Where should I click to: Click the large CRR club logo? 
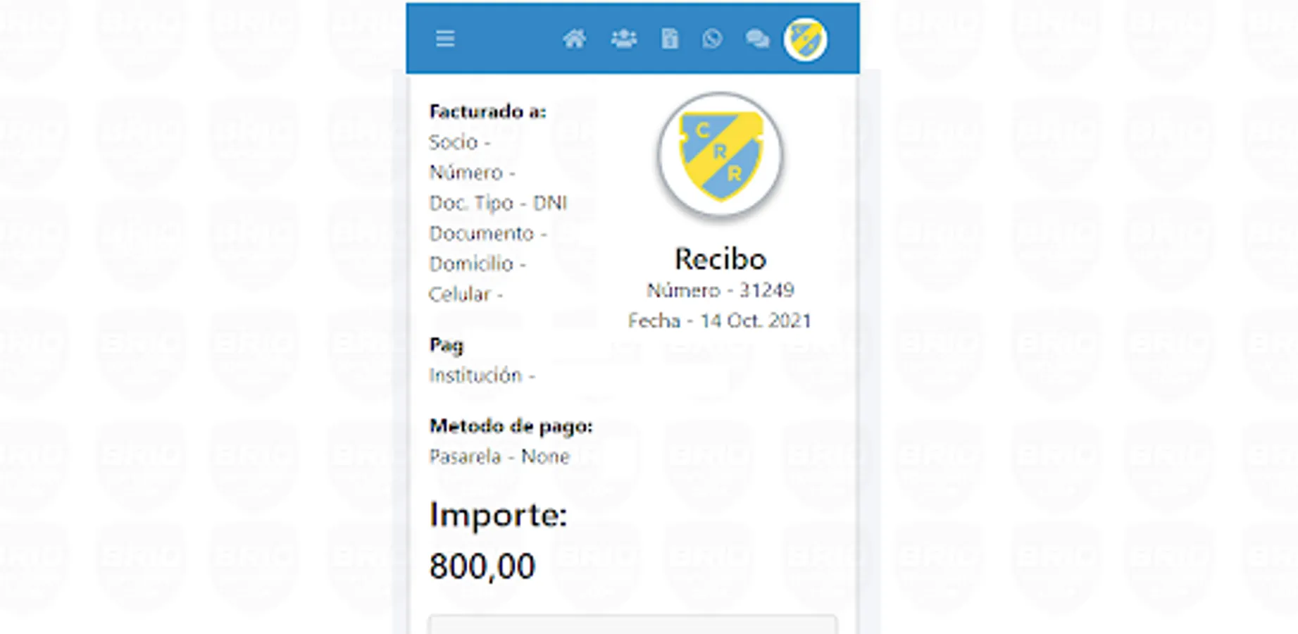[x=720, y=156]
